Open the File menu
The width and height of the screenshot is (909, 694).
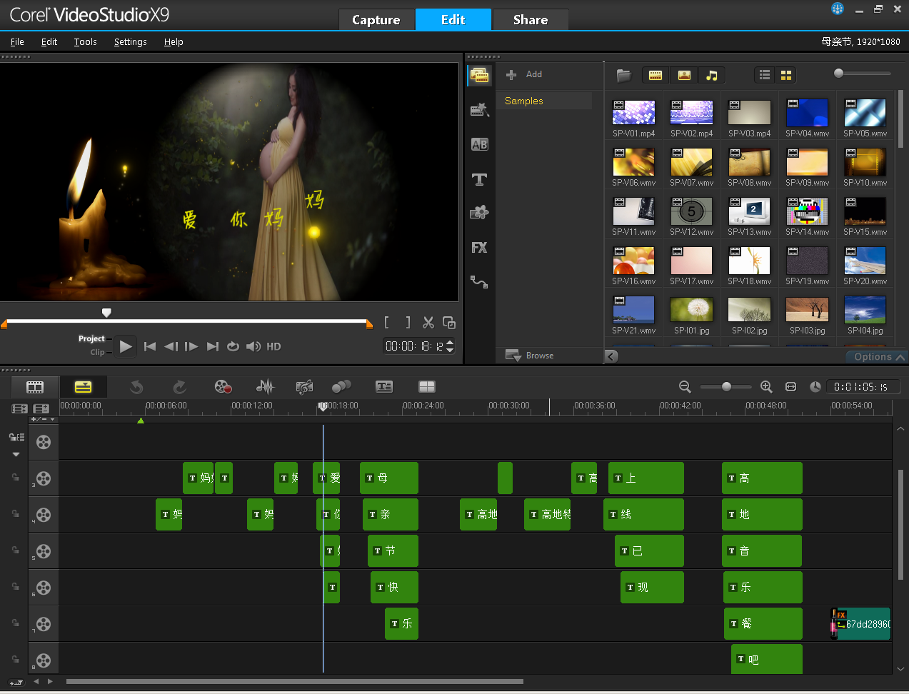coord(18,42)
